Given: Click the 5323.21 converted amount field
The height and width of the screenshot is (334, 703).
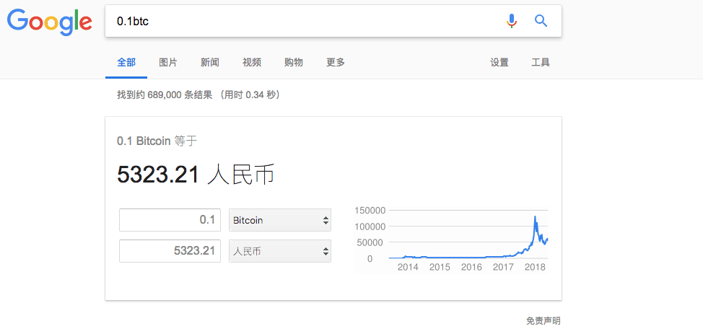Looking at the screenshot, I should (170, 251).
